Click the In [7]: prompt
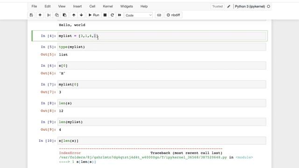The width and height of the screenshot is (299, 168). coord(48,84)
